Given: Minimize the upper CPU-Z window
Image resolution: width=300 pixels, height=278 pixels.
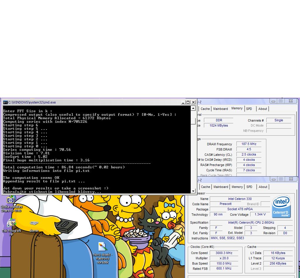Looking at the screenshot, I should point(273,101).
